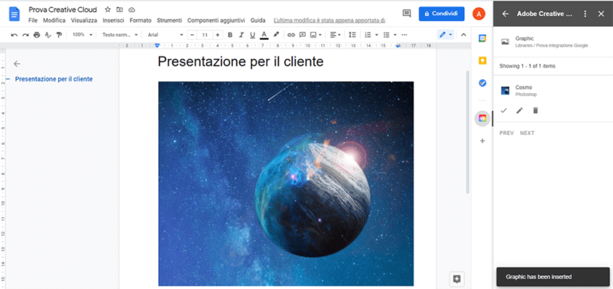This screenshot has height=289, width=613.
Task: Go back in Adobe Creative Cloud panel
Action: [505, 14]
